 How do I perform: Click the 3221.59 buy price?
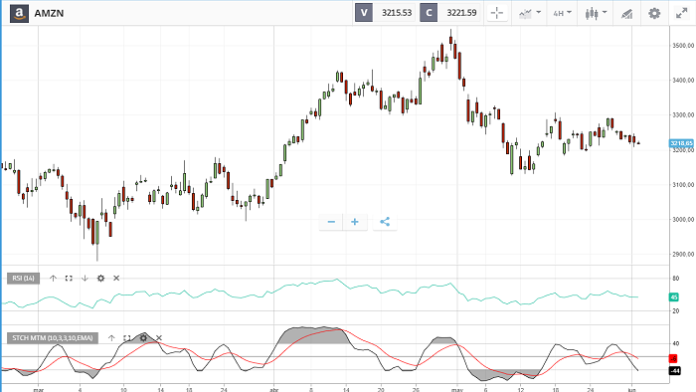461,13
